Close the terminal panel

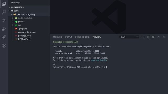(x=164, y=37)
